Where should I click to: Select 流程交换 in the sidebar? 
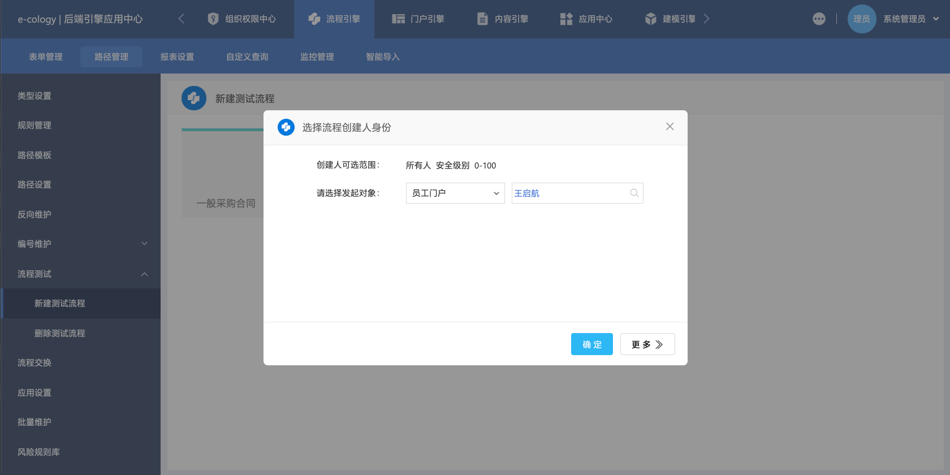tap(80, 362)
